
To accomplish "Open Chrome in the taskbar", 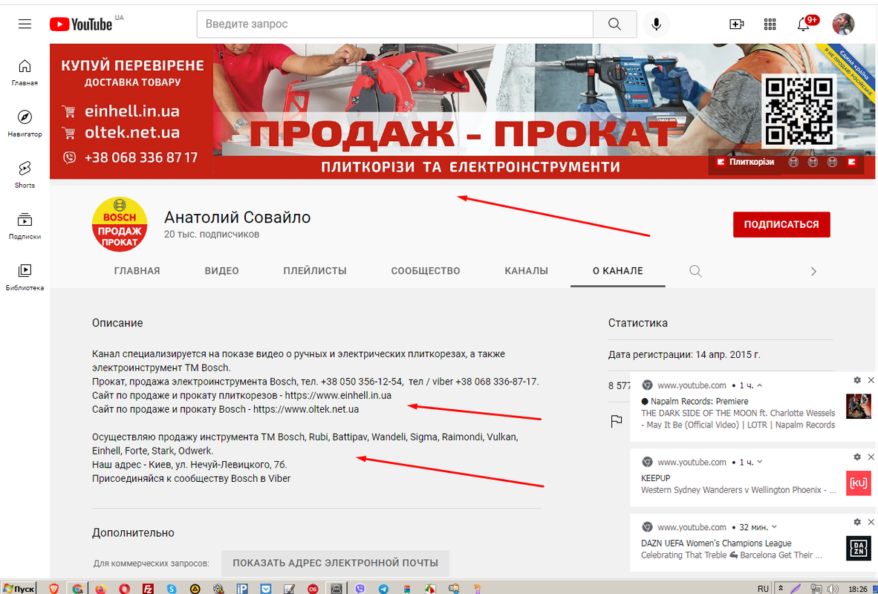I will (77, 588).
